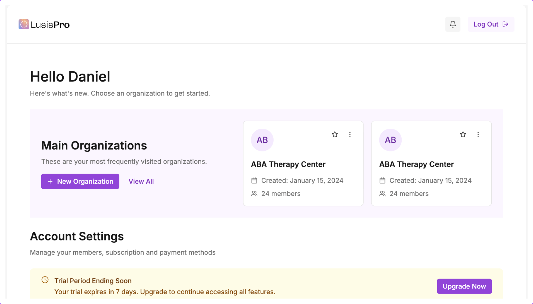
Task: Favorite the second ABA Therapy Center card
Action: [x=463, y=134]
